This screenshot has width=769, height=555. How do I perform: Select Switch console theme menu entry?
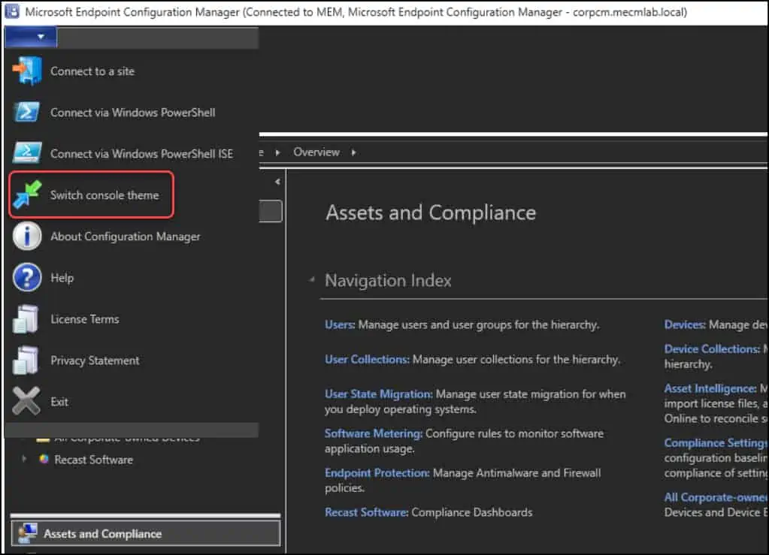click(x=91, y=195)
